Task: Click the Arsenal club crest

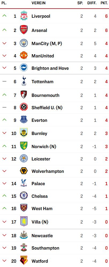Action: click(x=24, y=30)
